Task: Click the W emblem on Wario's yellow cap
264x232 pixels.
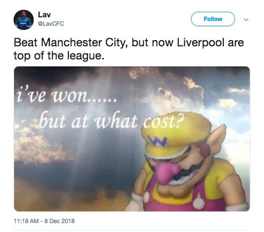Action: tap(157, 141)
